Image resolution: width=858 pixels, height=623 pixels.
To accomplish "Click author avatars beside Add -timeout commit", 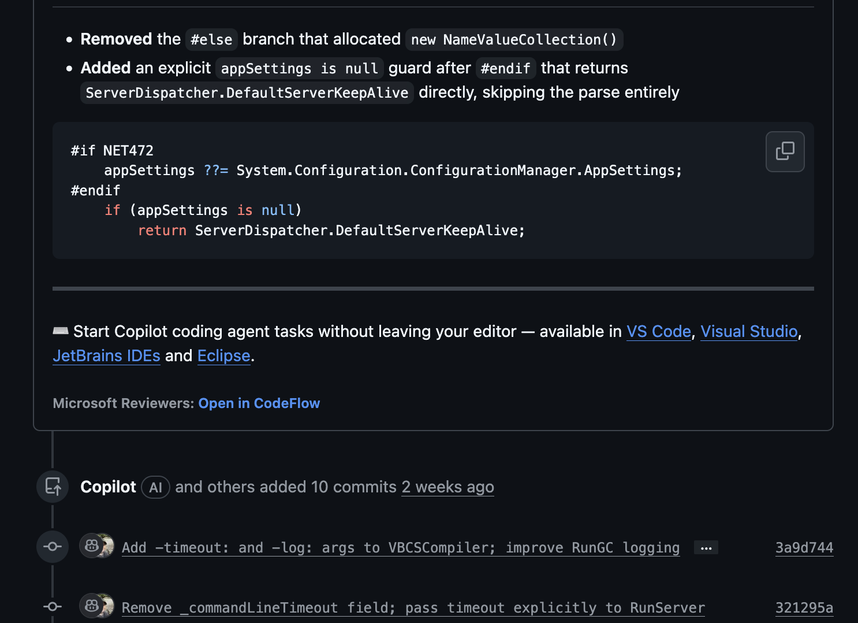I will coord(96,546).
